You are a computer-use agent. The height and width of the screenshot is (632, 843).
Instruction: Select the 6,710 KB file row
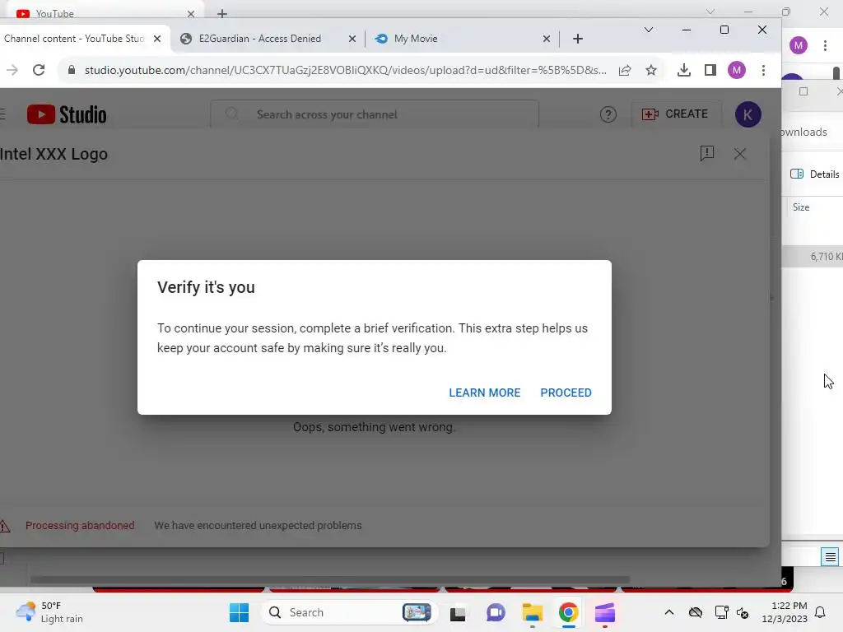(813, 257)
